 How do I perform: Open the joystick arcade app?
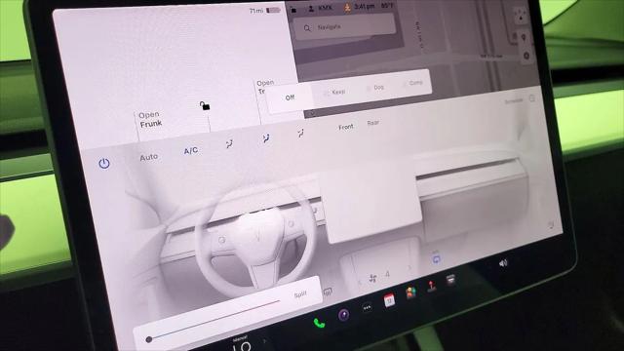point(431,286)
